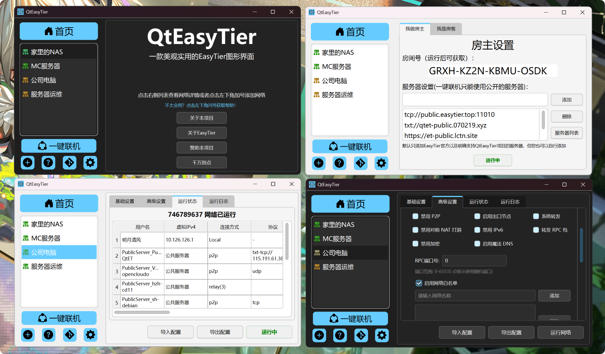Click add network plus icon in bottom-left window

(x=28, y=335)
